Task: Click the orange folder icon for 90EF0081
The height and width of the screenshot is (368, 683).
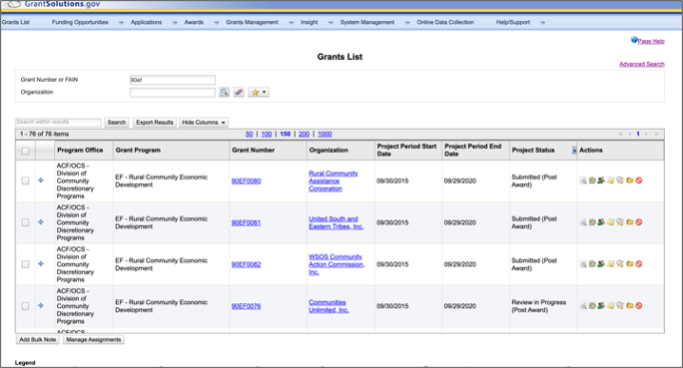Action: [x=629, y=222]
